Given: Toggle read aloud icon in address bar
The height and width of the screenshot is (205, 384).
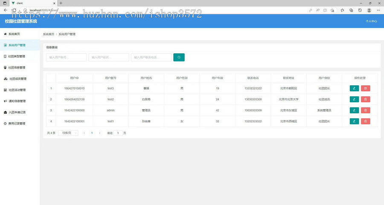Looking at the screenshot, I should (317, 10).
